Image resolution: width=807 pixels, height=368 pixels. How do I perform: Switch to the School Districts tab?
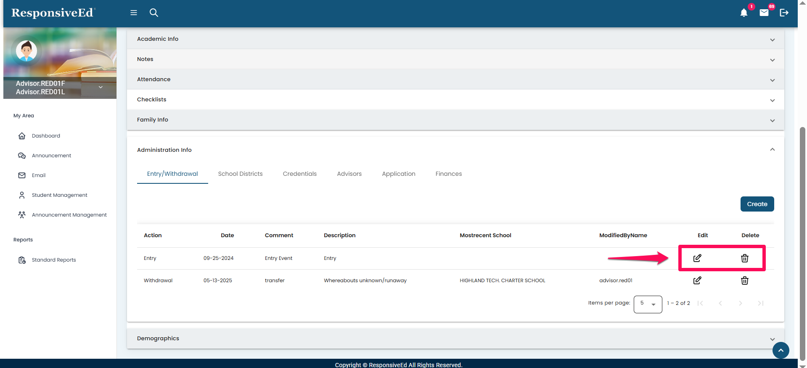pyautogui.click(x=240, y=174)
